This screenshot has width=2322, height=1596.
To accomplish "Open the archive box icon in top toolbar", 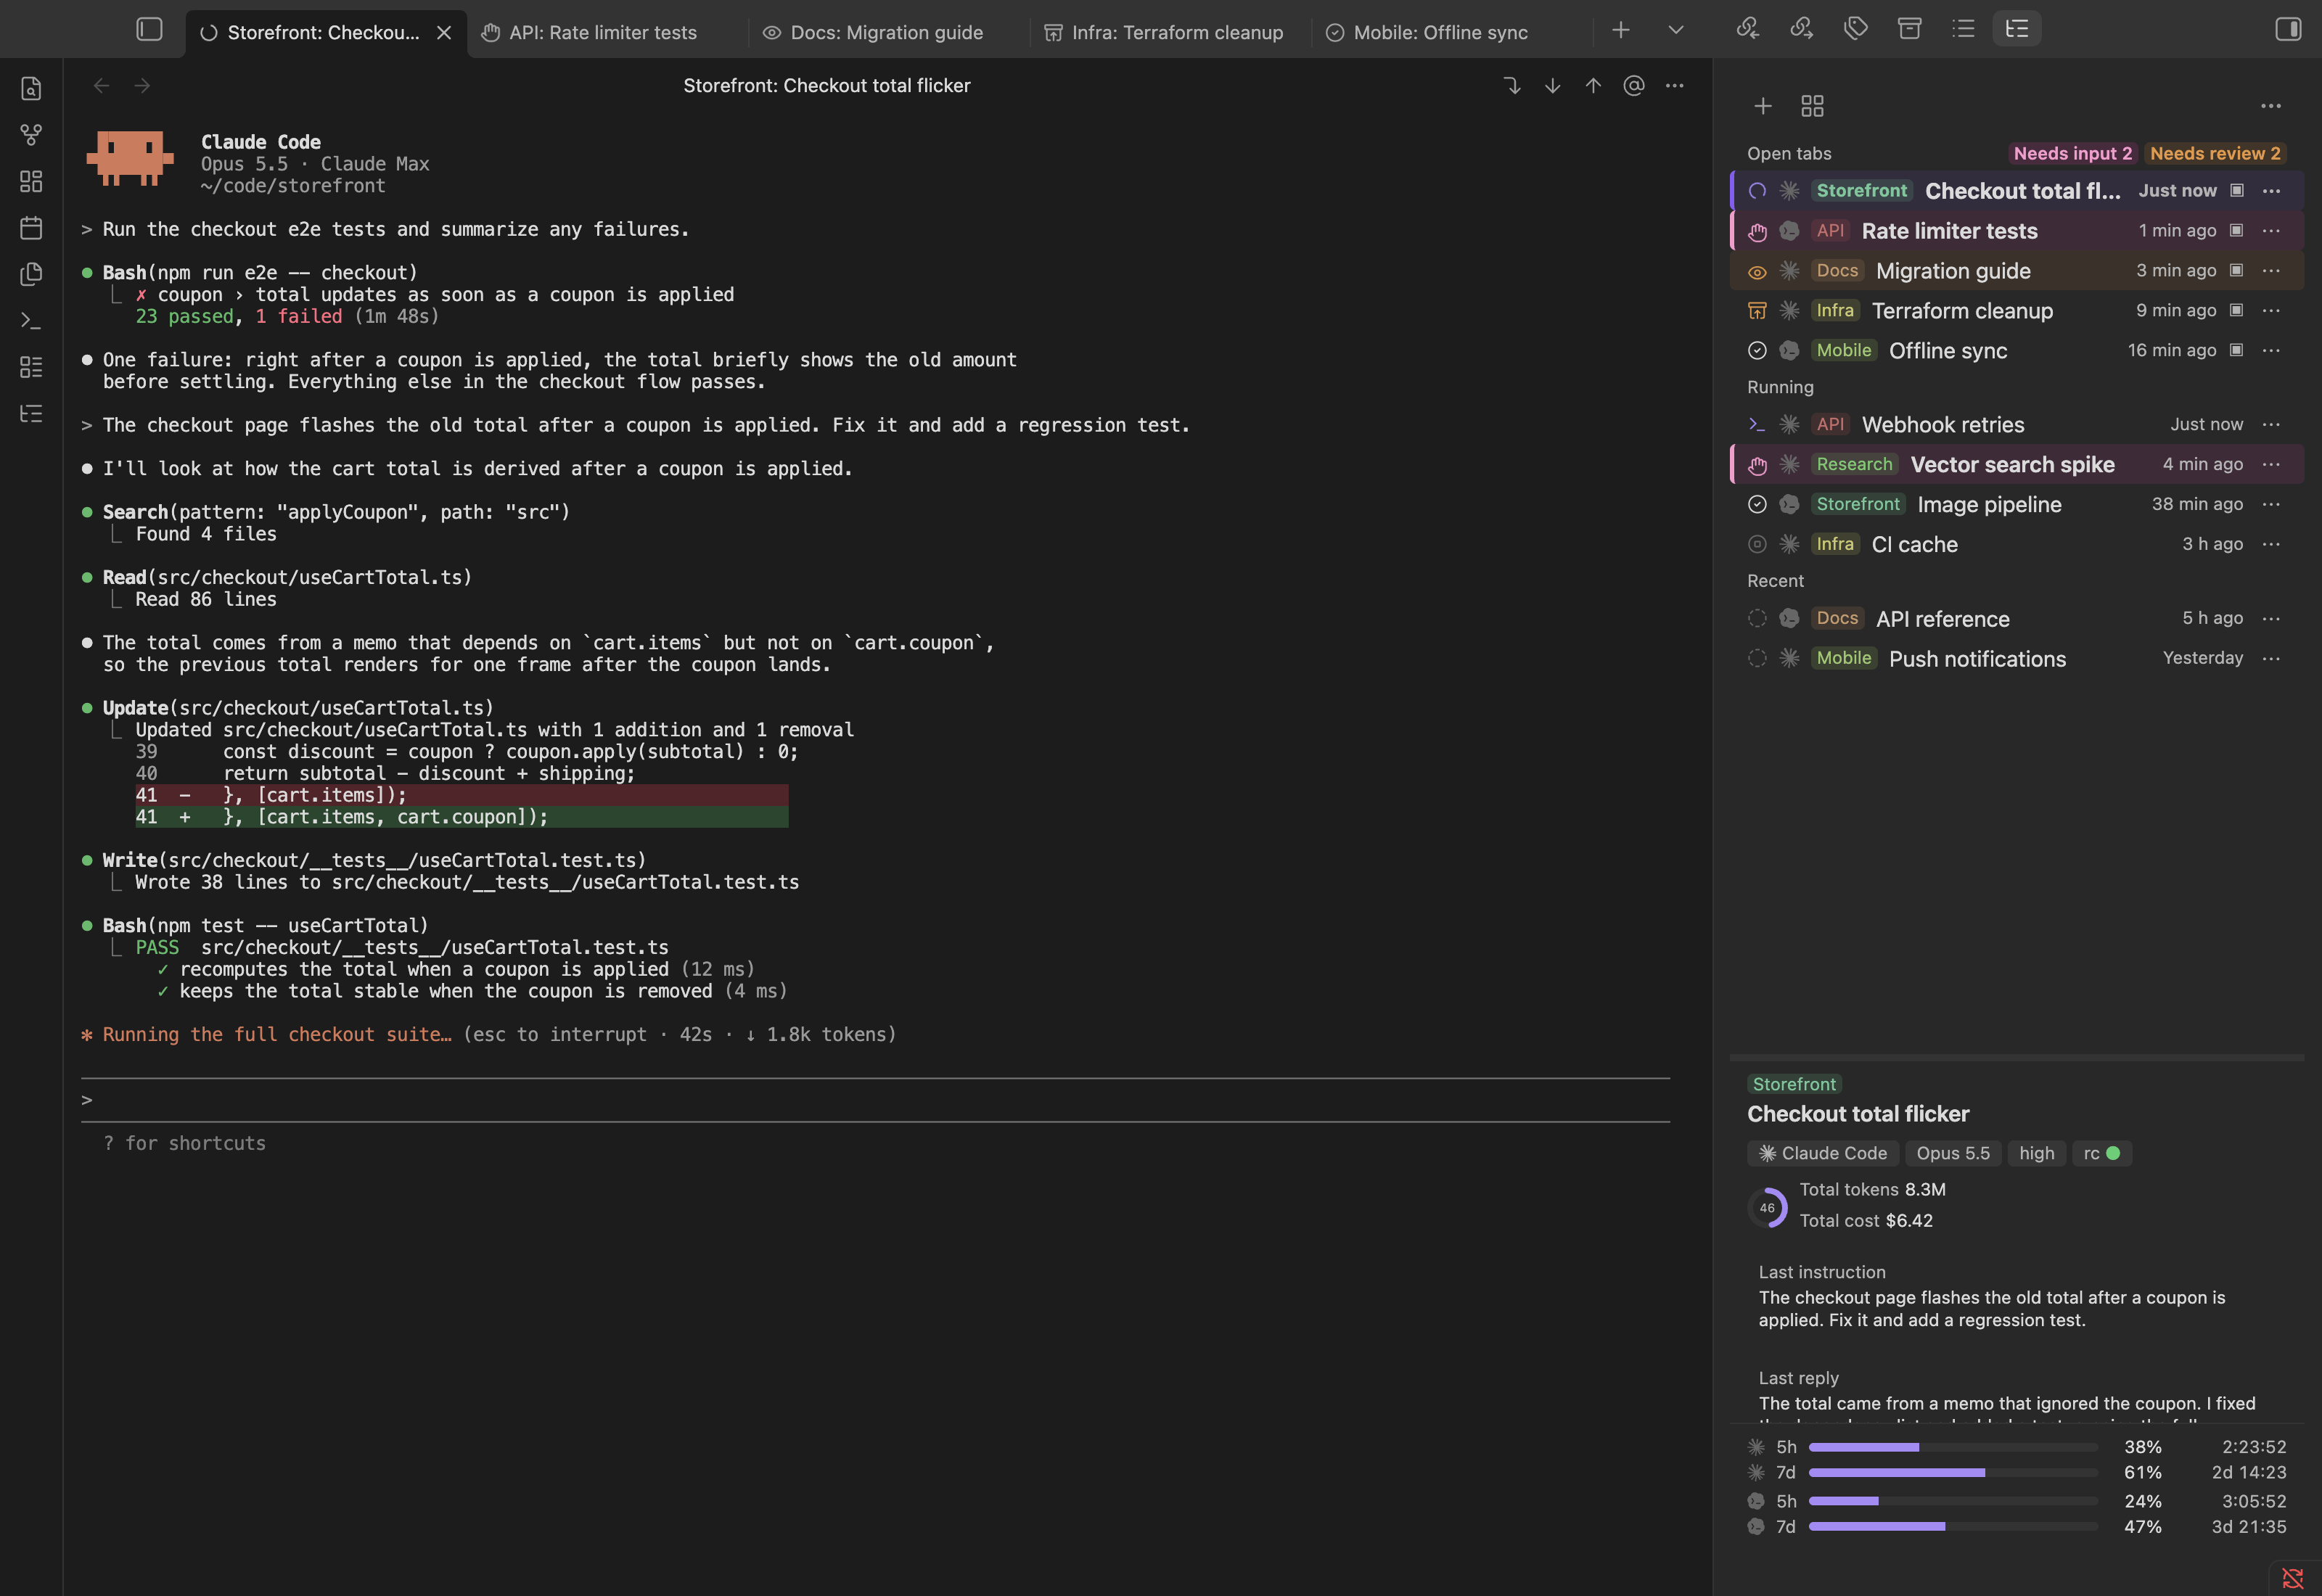I will pos(1909,29).
